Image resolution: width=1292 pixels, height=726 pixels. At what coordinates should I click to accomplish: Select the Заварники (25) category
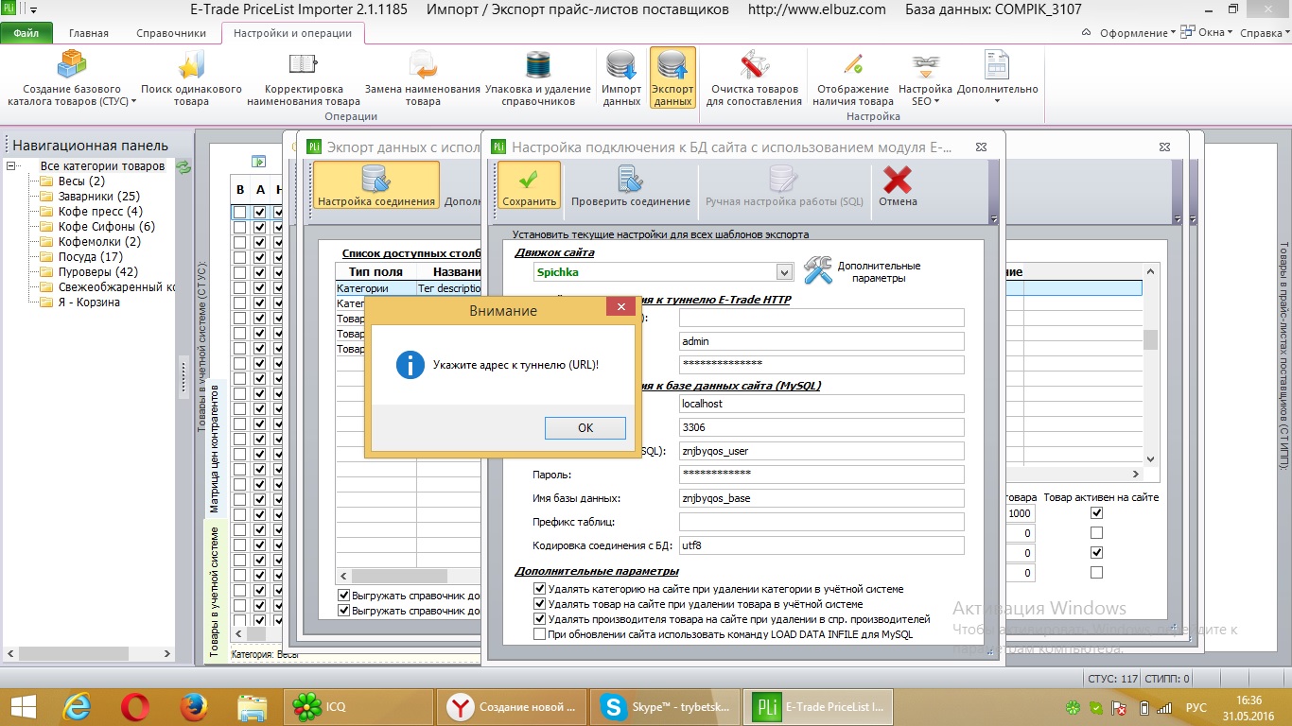pyautogui.click(x=99, y=197)
